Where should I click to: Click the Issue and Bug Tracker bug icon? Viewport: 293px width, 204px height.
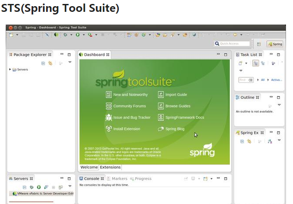(109, 118)
